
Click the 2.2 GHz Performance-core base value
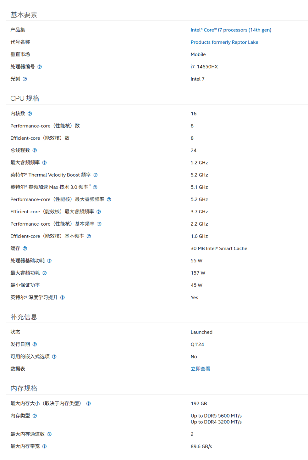click(199, 224)
